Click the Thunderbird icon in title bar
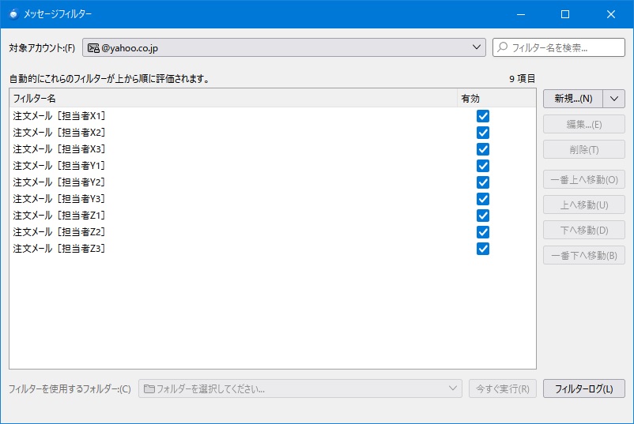Image resolution: width=634 pixels, height=424 pixels. [x=13, y=14]
